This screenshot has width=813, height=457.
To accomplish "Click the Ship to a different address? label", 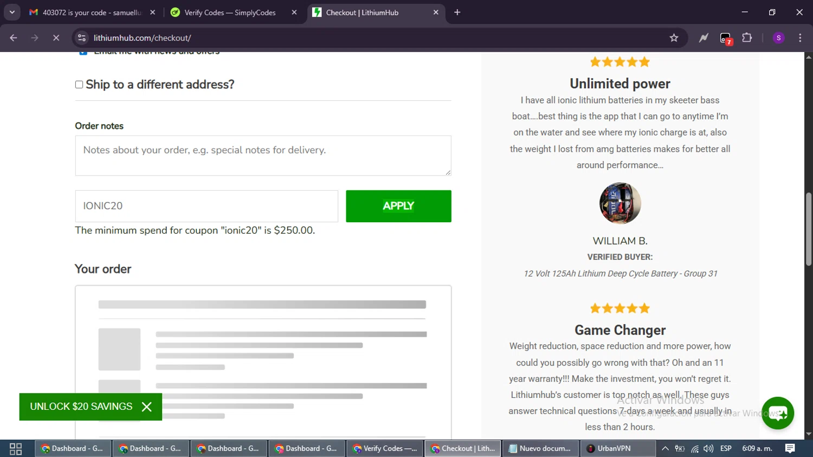I will point(160,85).
